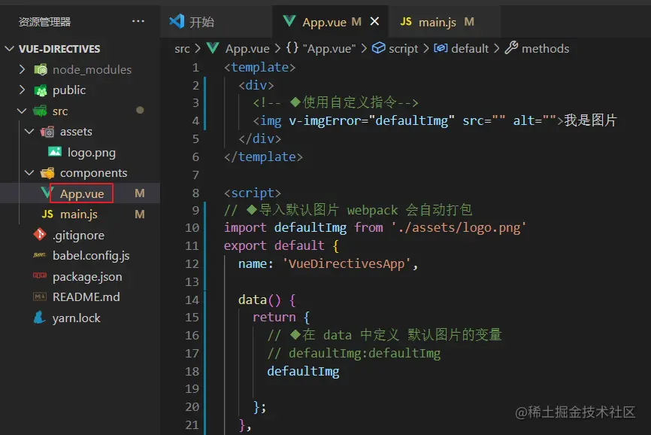Collapse the assets folder chevron

tap(29, 131)
